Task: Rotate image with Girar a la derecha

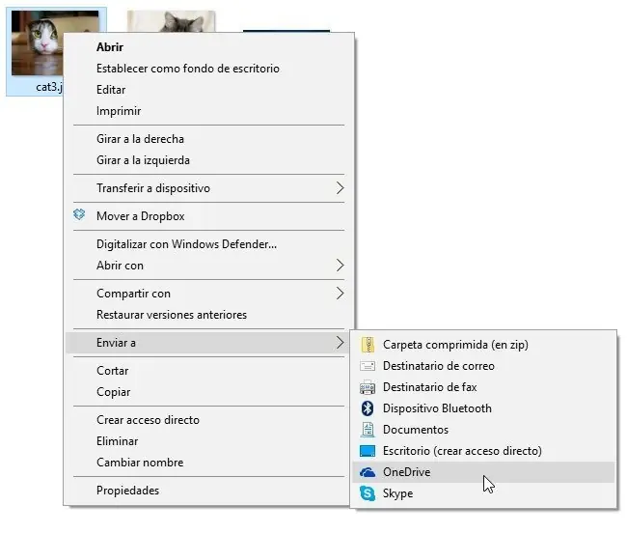Action: (208, 138)
